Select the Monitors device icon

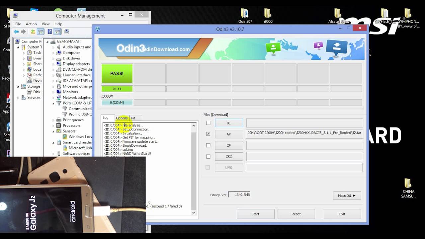pos(59,92)
